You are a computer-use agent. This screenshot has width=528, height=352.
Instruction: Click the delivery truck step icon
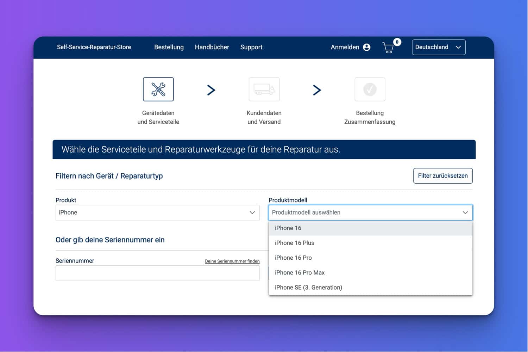point(264,89)
